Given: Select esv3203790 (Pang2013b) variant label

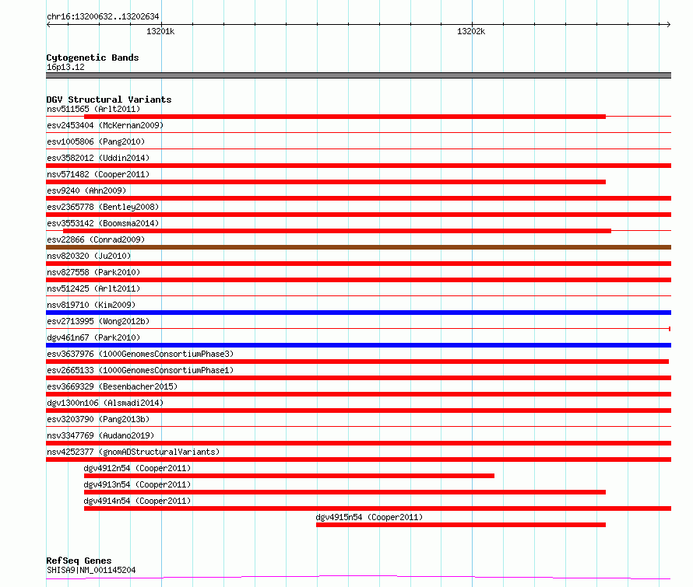Looking at the screenshot, I should click(x=98, y=419).
